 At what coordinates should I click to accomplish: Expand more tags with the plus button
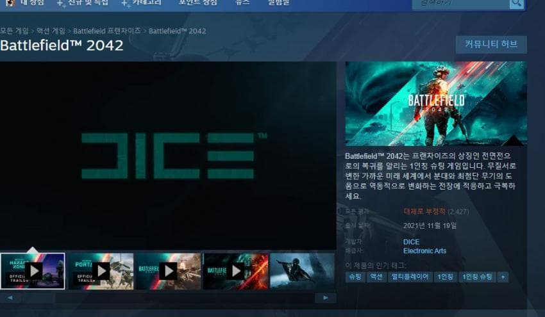point(503,277)
